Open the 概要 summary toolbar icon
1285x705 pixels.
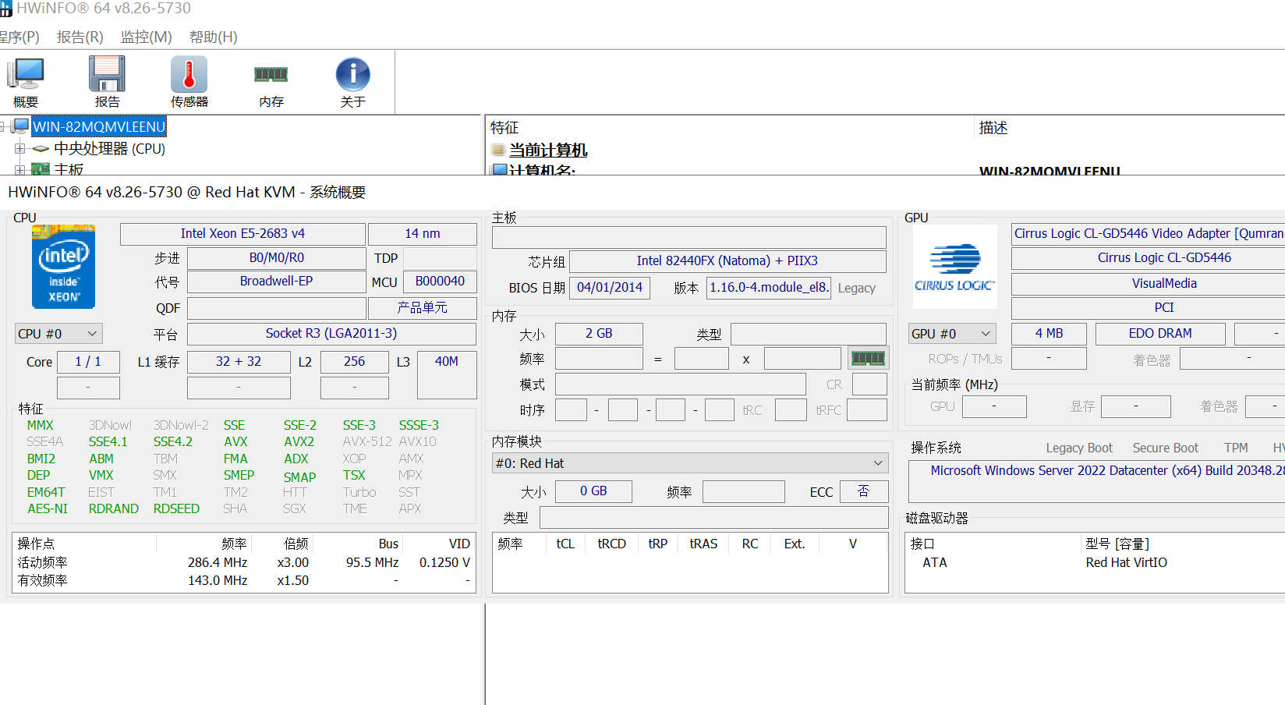pyautogui.click(x=26, y=81)
